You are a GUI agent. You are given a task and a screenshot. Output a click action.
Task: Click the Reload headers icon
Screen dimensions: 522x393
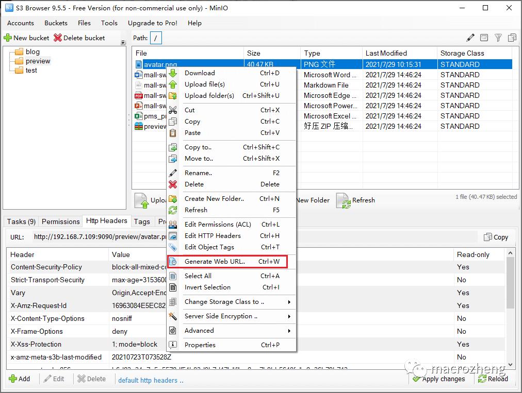482,379
